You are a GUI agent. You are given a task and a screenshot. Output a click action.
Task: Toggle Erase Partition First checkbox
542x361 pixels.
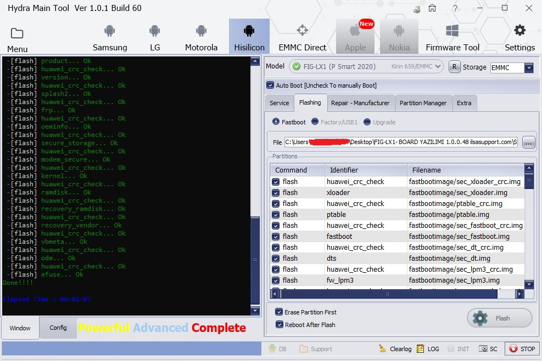tap(279, 312)
